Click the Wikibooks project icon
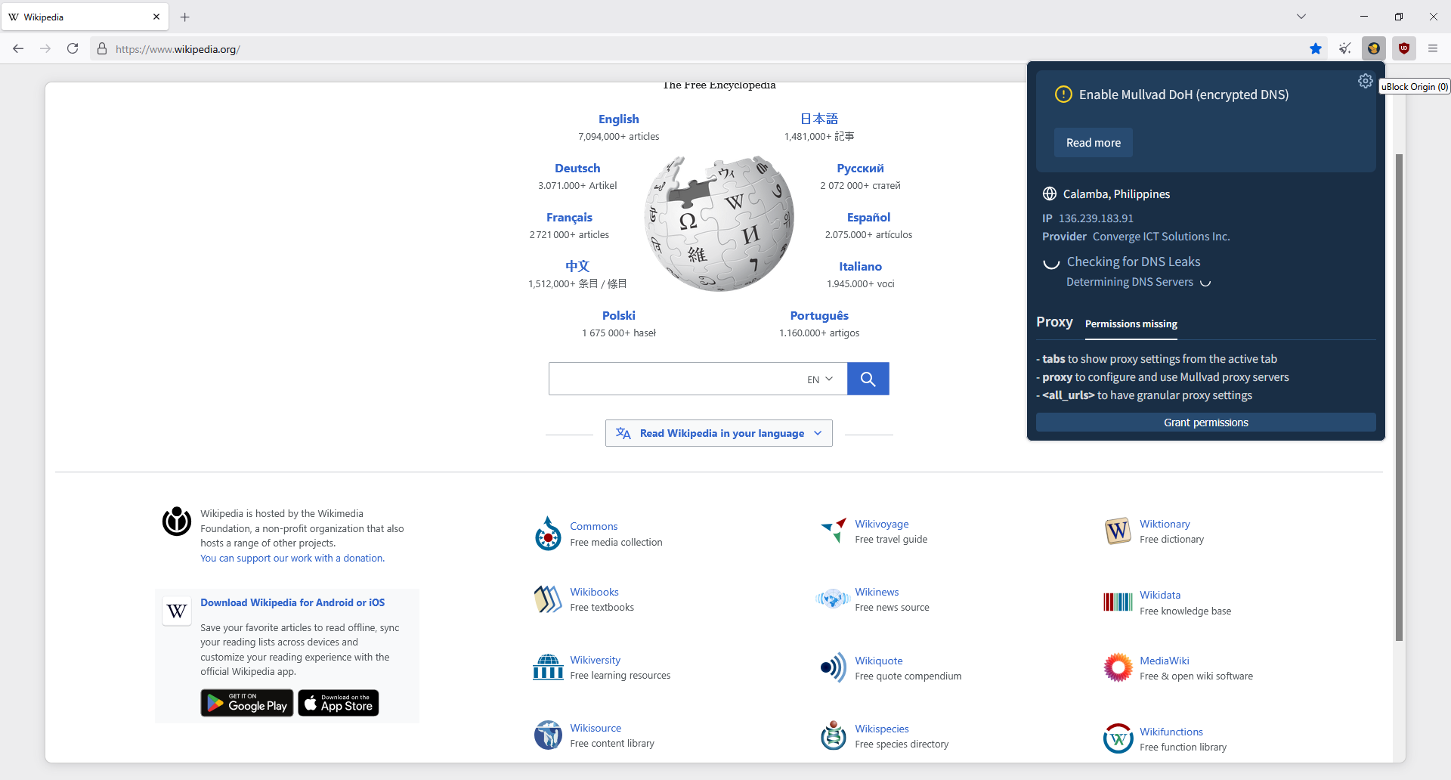1451x780 pixels. tap(548, 599)
